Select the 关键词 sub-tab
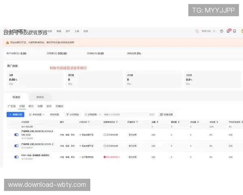The width and height of the screenshot is (243, 195). coord(60,106)
